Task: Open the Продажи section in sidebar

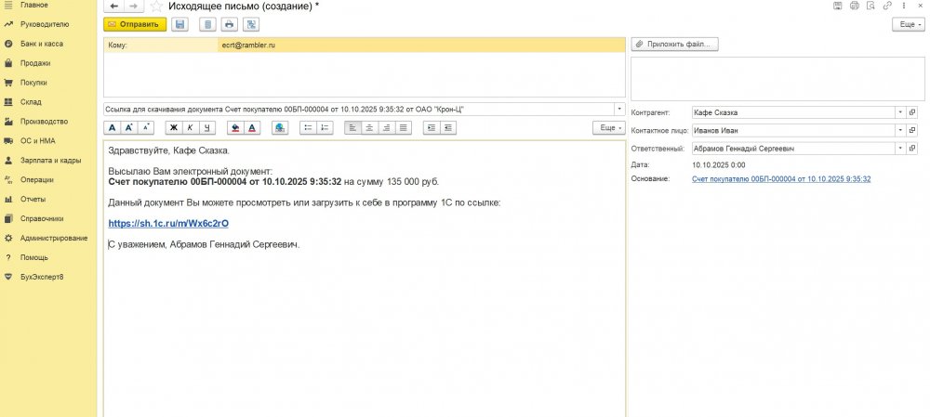Action: (x=35, y=63)
